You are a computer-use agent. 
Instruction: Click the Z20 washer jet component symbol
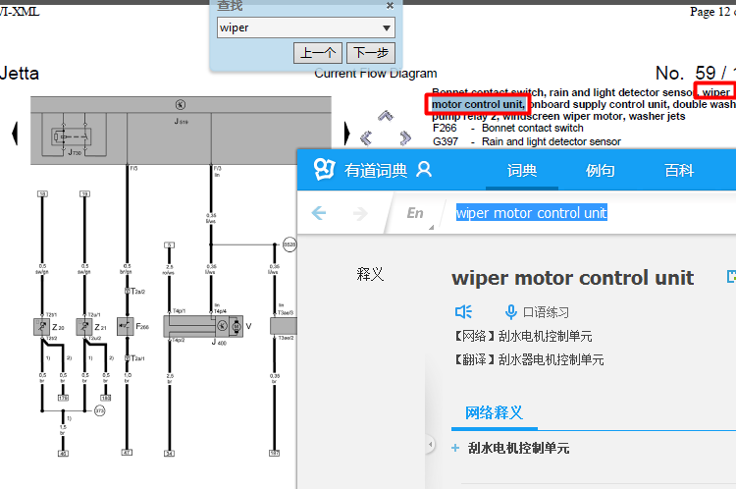[x=42, y=326]
